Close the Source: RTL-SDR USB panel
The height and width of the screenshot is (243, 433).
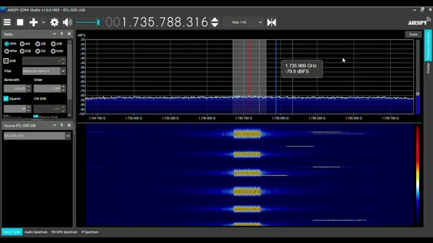coord(69,125)
